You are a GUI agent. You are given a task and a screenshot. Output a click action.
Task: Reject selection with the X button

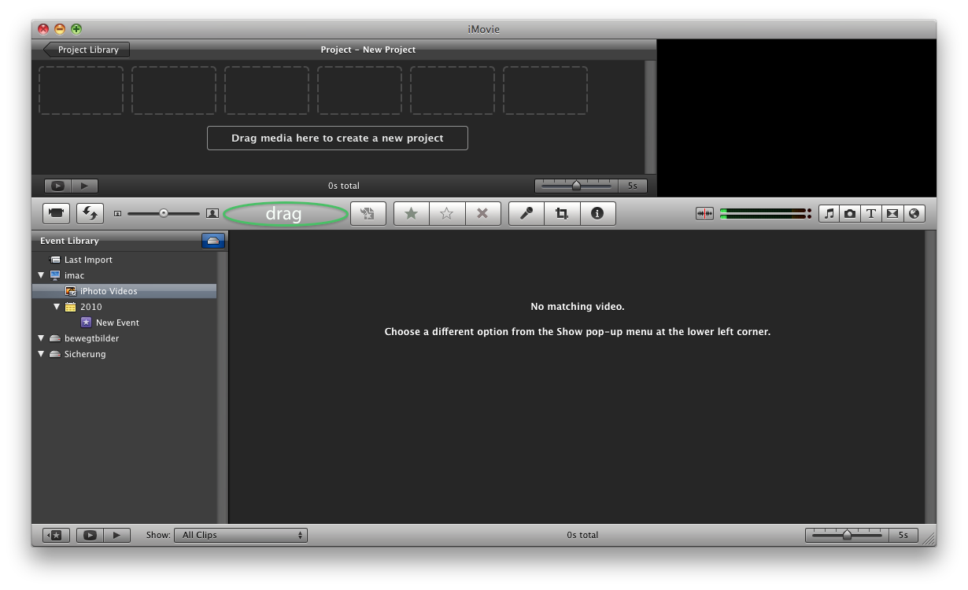coord(483,213)
